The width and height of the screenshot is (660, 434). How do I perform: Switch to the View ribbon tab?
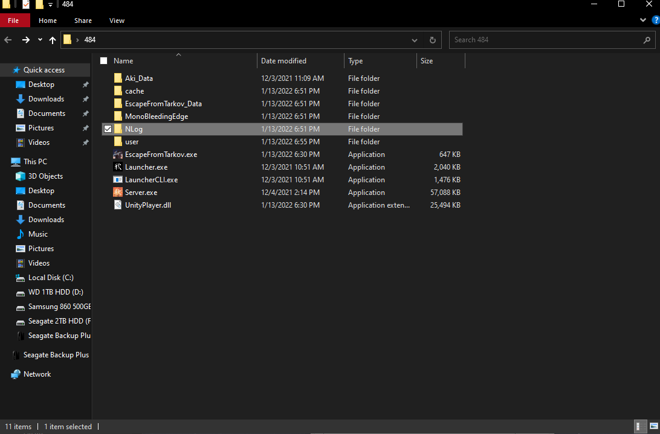coord(117,20)
